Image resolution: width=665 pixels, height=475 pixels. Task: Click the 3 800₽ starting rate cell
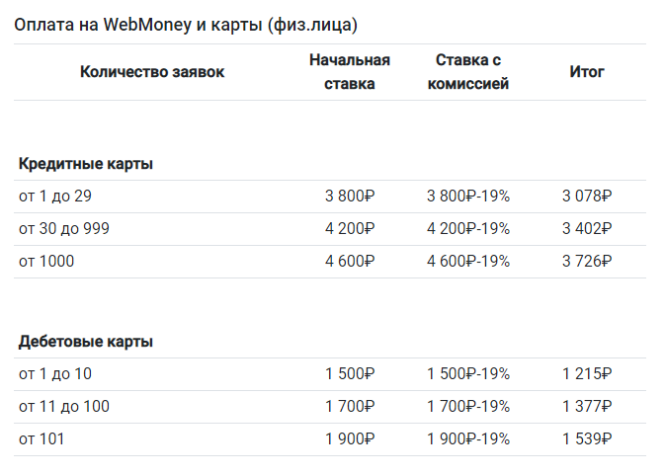click(x=350, y=197)
